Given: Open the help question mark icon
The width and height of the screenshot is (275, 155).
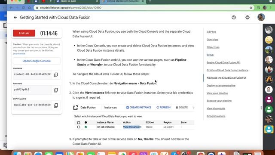Looking at the screenshot, I should pos(234,17).
